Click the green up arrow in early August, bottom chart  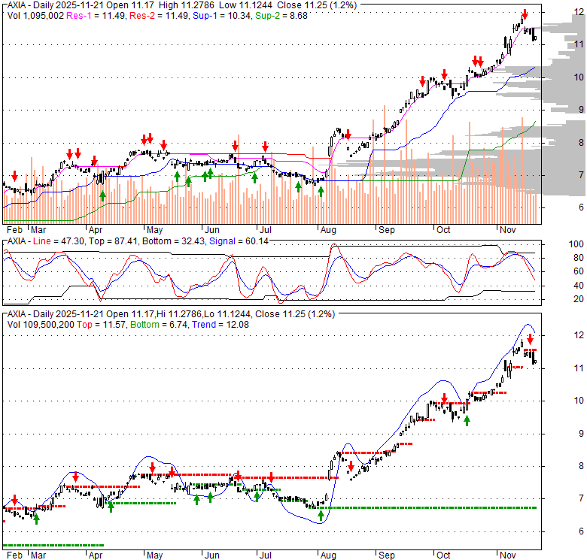click(x=321, y=515)
